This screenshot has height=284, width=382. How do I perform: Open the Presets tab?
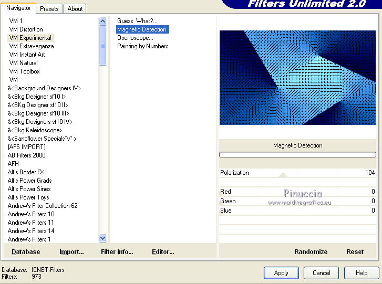coord(49,9)
